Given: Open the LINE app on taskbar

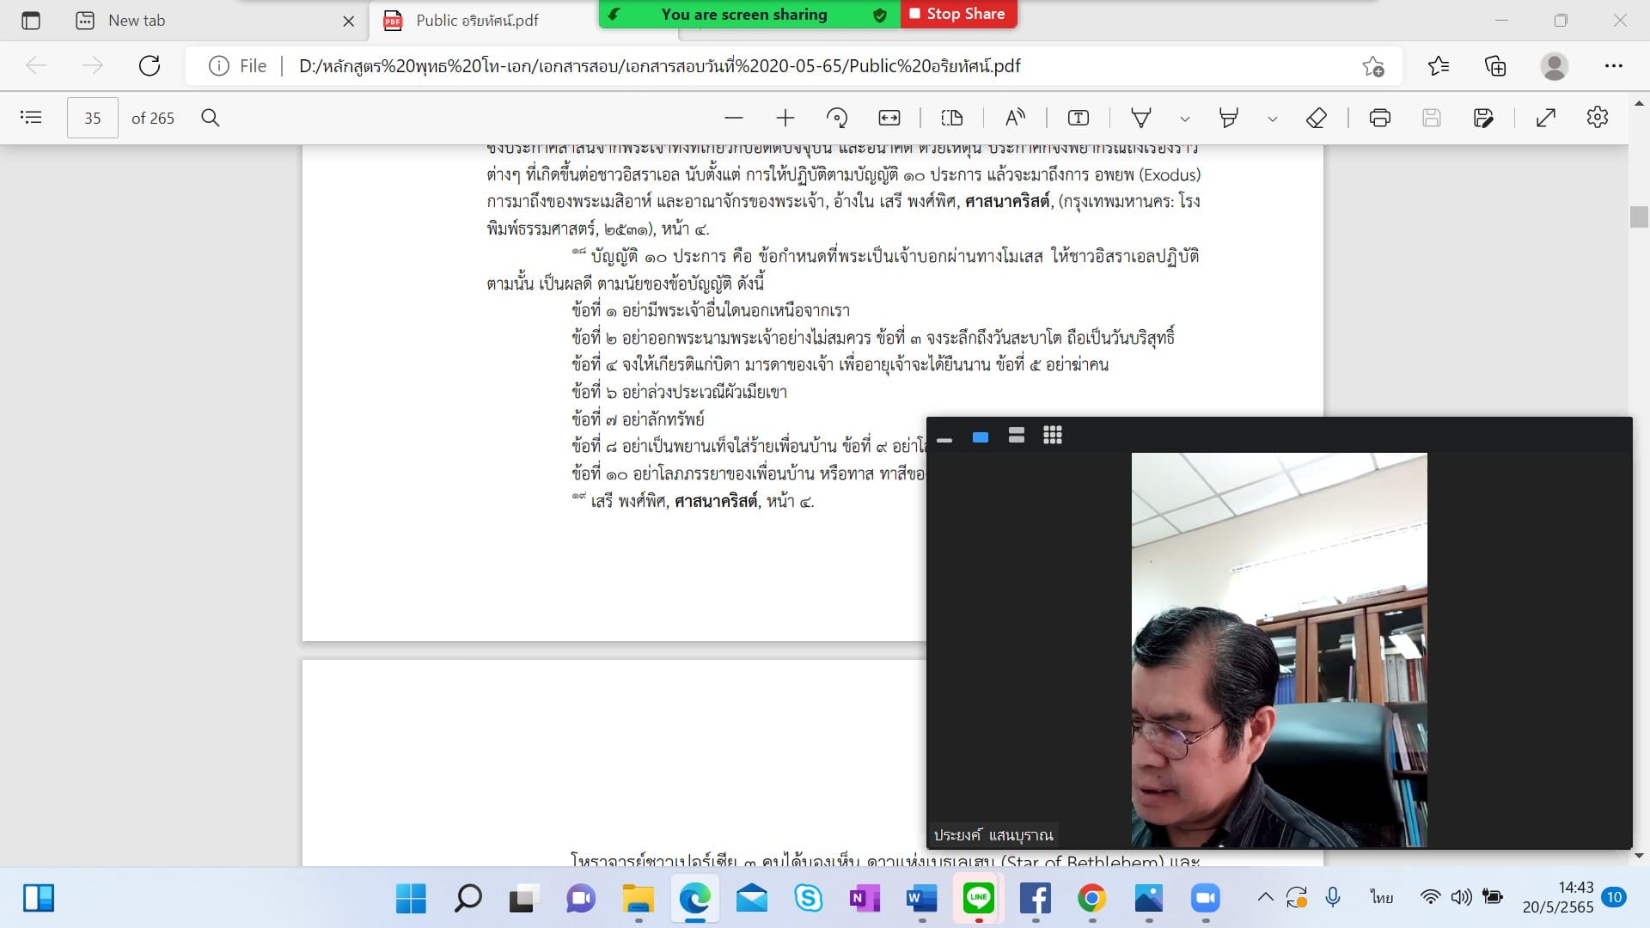Looking at the screenshot, I should click(x=979, y=899).
